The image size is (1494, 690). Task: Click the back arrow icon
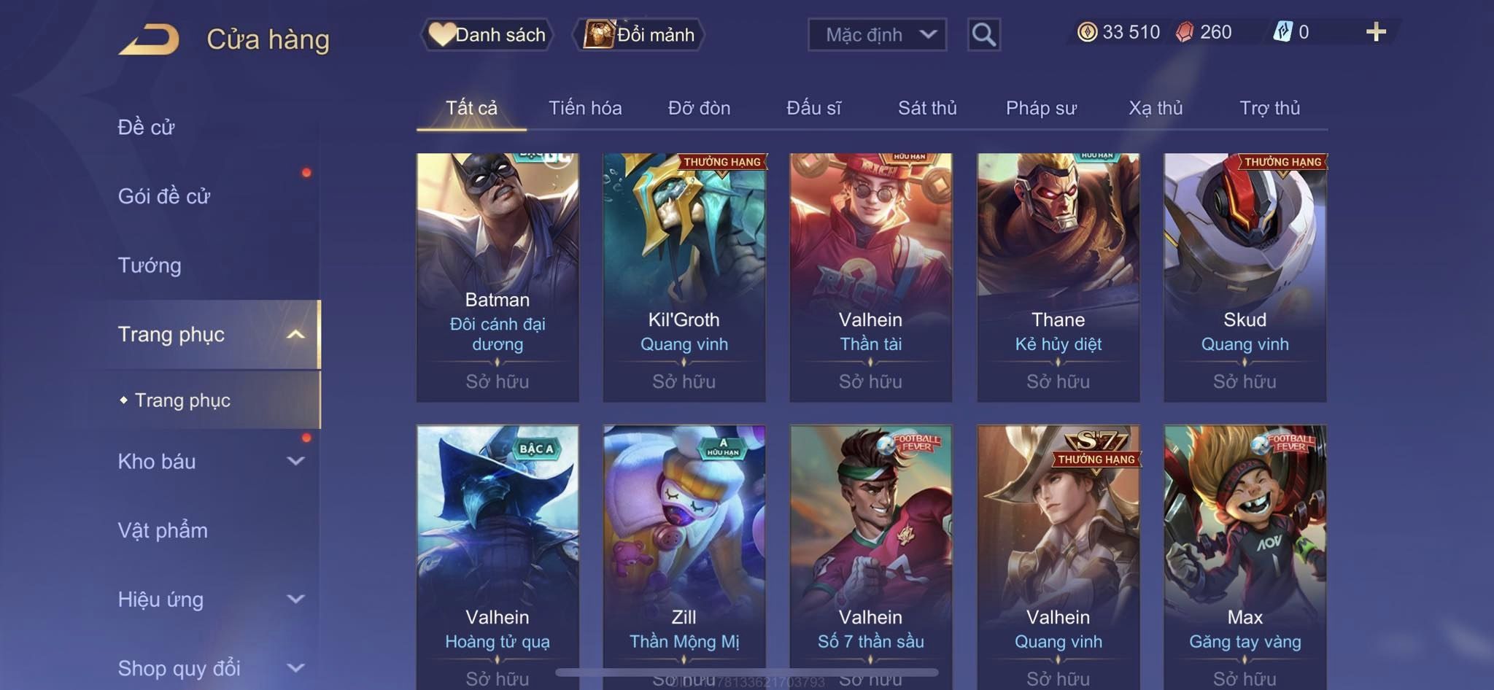[149, 39]
